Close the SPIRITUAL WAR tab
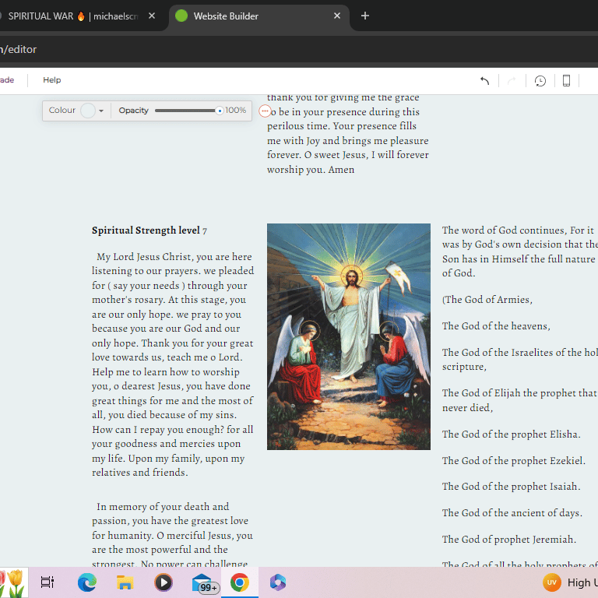 coord(152,16)
